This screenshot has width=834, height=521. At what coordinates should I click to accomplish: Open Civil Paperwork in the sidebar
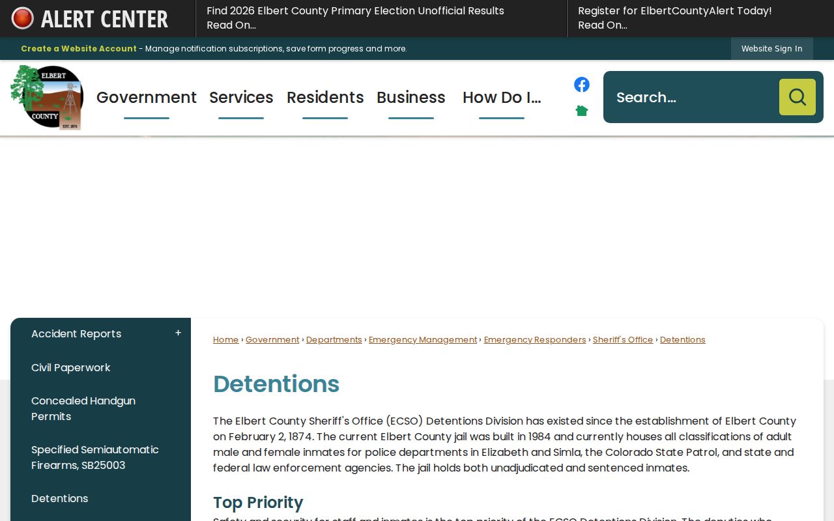71,367
